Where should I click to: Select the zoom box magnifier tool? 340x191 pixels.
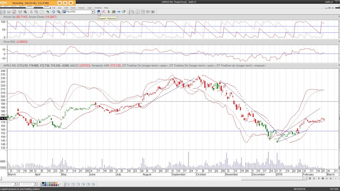(59, 12)
